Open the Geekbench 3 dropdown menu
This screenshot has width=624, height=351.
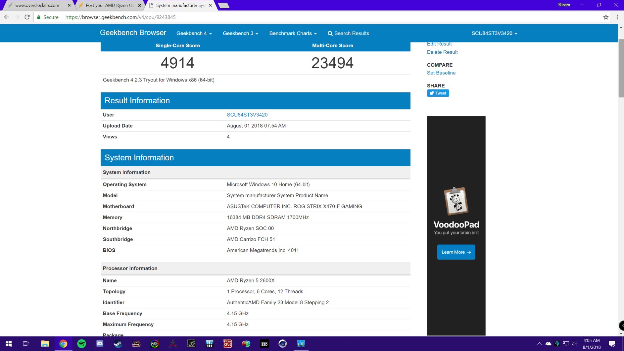tap(240, 33)
